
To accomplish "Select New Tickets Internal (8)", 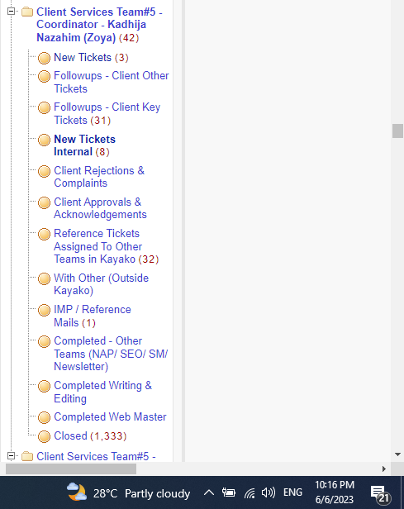I will point(85,145).
